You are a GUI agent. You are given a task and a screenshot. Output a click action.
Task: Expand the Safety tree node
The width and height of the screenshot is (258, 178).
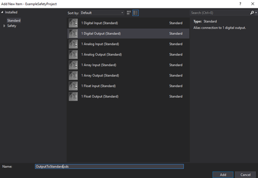pos(4,26)
